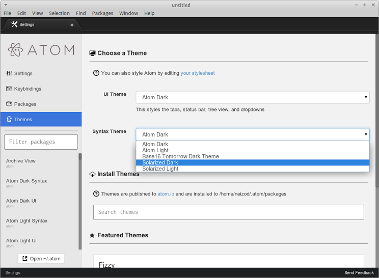Choose Solarized Light syntax theme option

pyautogui.click(x=253, y=169)
